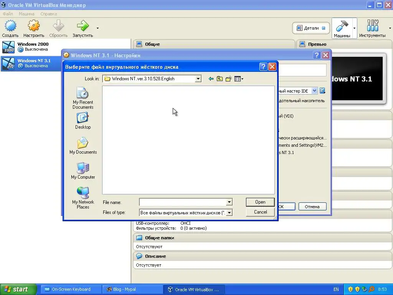Expand the Запустить dropdown arrow

click(x=97, y=28)
